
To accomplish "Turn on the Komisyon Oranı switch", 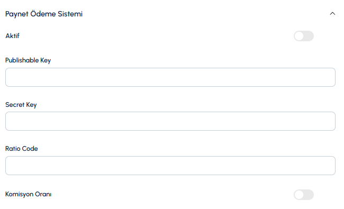I will pos(304,195).
